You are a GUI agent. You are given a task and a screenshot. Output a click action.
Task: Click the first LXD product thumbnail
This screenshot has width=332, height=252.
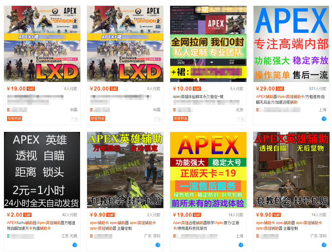[x=42, y=43]
